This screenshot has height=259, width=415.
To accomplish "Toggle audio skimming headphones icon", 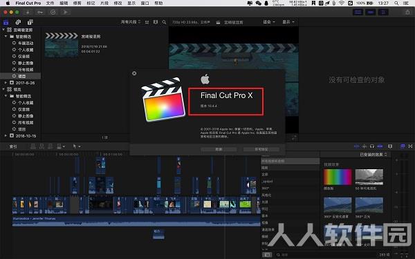I will (x=372, y=146).
